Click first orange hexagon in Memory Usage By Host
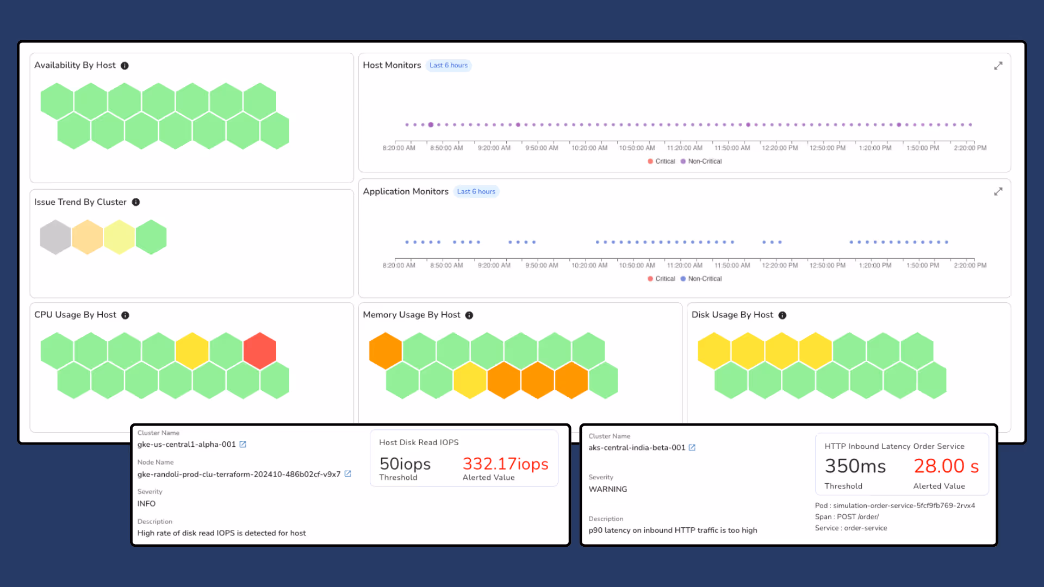Screen dimensions: 1044x587 pyautogui.click(x=386, y=351)
